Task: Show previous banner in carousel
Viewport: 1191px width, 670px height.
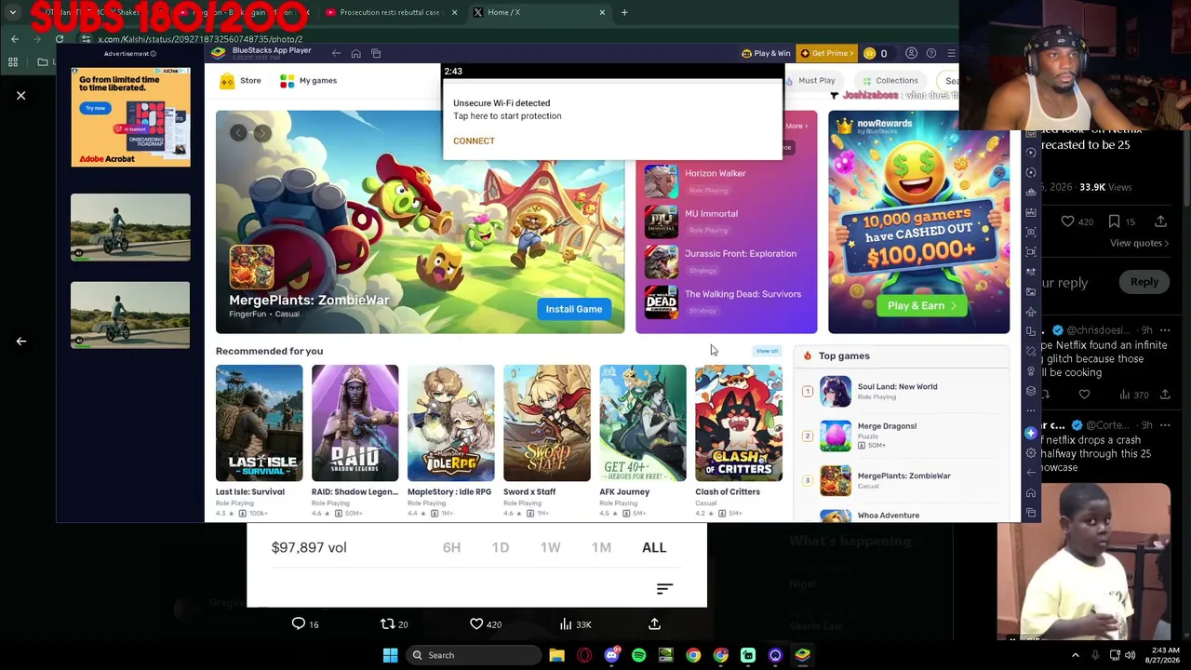Action: [x=238, y=133]
